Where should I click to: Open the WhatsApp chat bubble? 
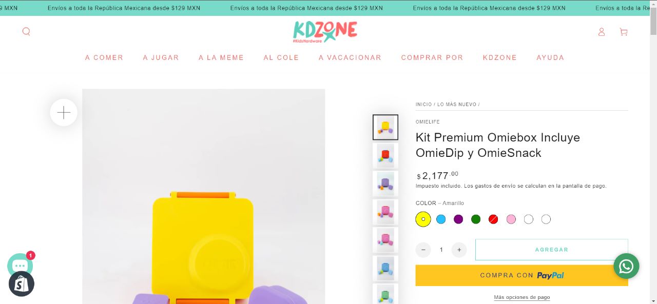coord(626,266)
